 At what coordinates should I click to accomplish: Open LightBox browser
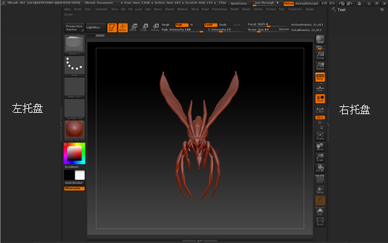[x=96, y=28]
